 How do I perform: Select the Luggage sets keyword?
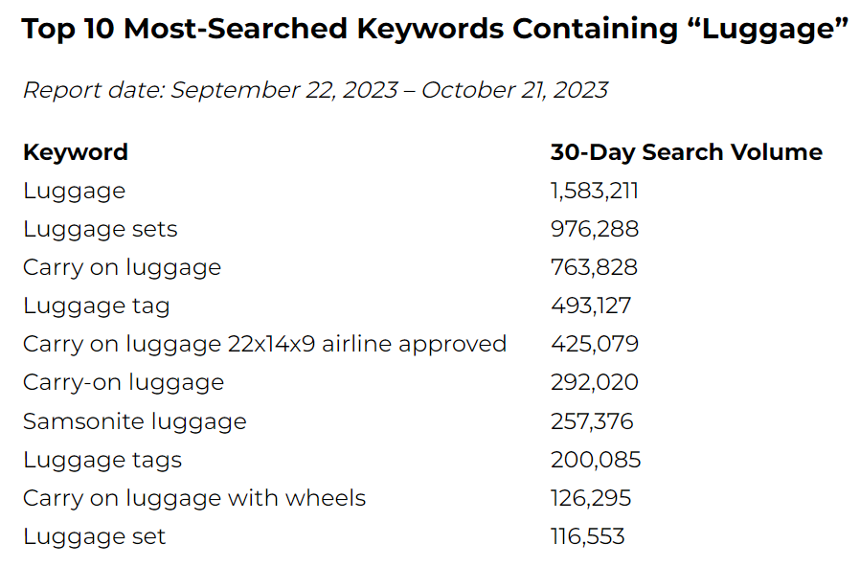101,229
